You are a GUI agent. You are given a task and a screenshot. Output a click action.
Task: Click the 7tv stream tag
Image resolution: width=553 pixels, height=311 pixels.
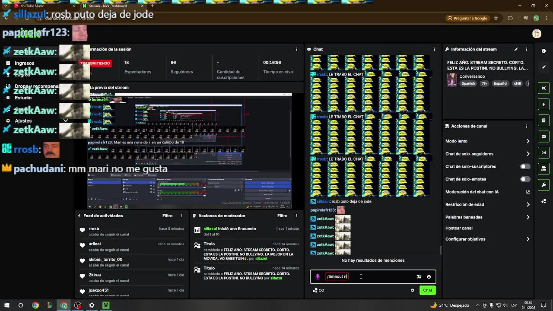[484, 84]
